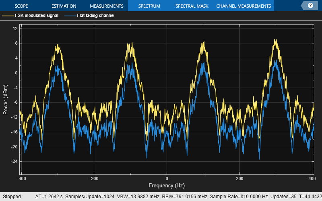Click the Samples/Update=1024 status entry
The height and width of the screenshot is (201, 322).
click(90, 197)
